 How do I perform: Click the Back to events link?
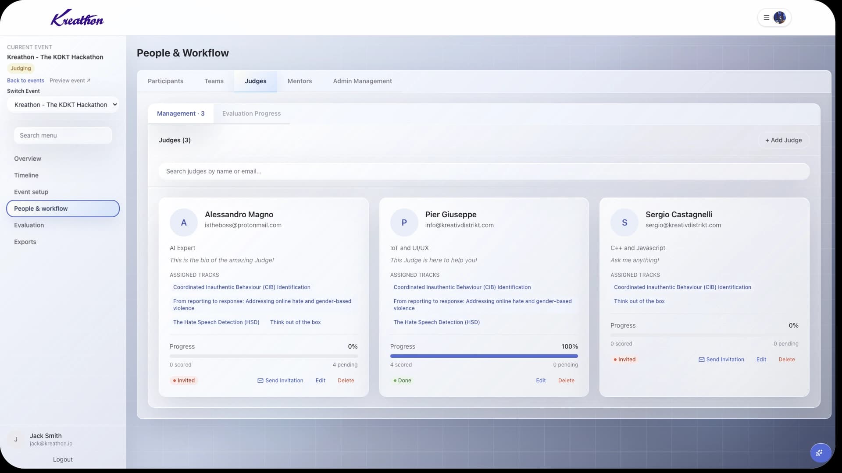(25, 81)
